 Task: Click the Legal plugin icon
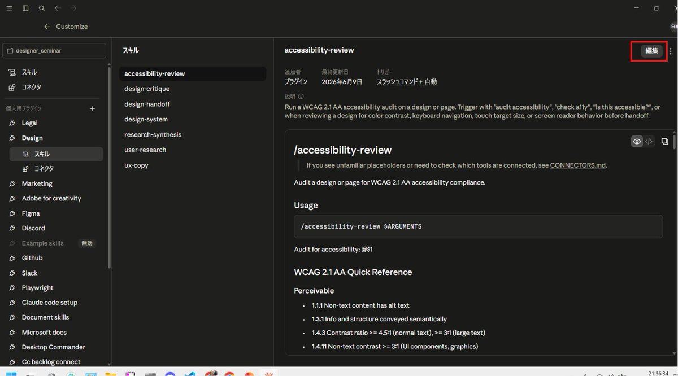pyautogui.click(x=12, y=123)
